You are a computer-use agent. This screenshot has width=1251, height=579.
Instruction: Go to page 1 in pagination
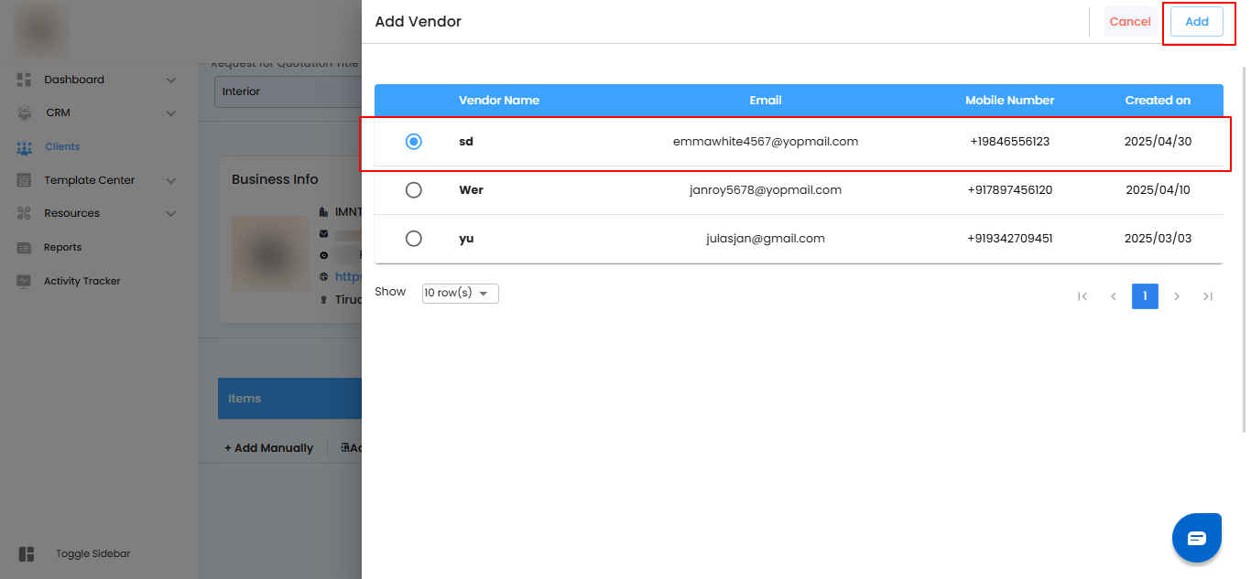[1145, 296]
